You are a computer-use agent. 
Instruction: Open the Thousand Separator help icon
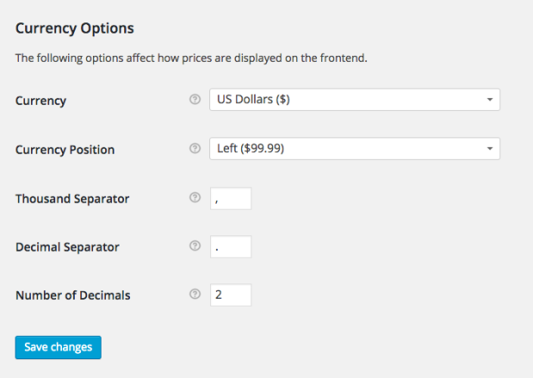195,198
